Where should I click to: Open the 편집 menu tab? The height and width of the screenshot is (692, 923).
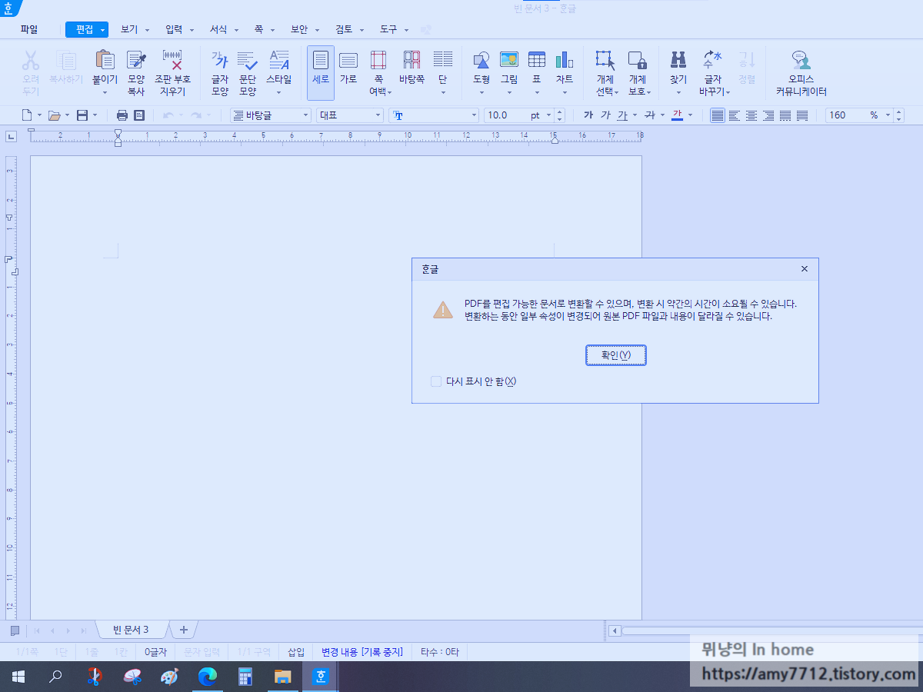tap(86, 29)
